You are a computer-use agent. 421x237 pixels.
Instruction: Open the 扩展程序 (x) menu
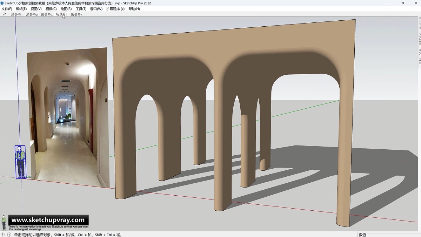click(115, 9)
